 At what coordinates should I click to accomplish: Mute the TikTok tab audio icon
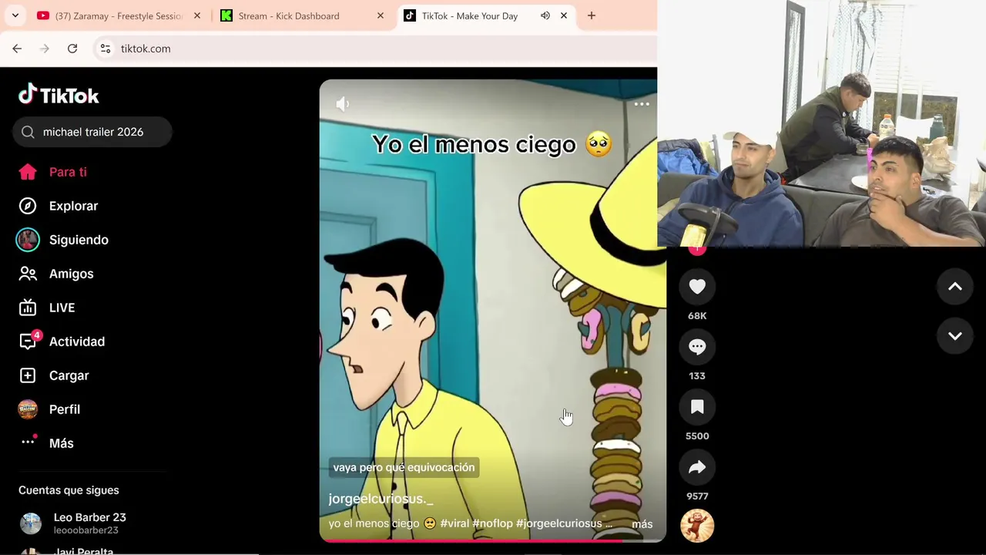[545, 15]
